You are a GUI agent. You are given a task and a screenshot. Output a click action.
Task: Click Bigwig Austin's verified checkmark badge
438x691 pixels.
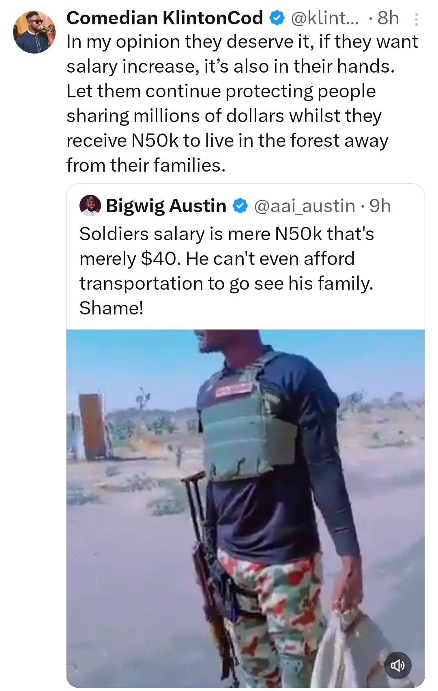click(240, 206)
